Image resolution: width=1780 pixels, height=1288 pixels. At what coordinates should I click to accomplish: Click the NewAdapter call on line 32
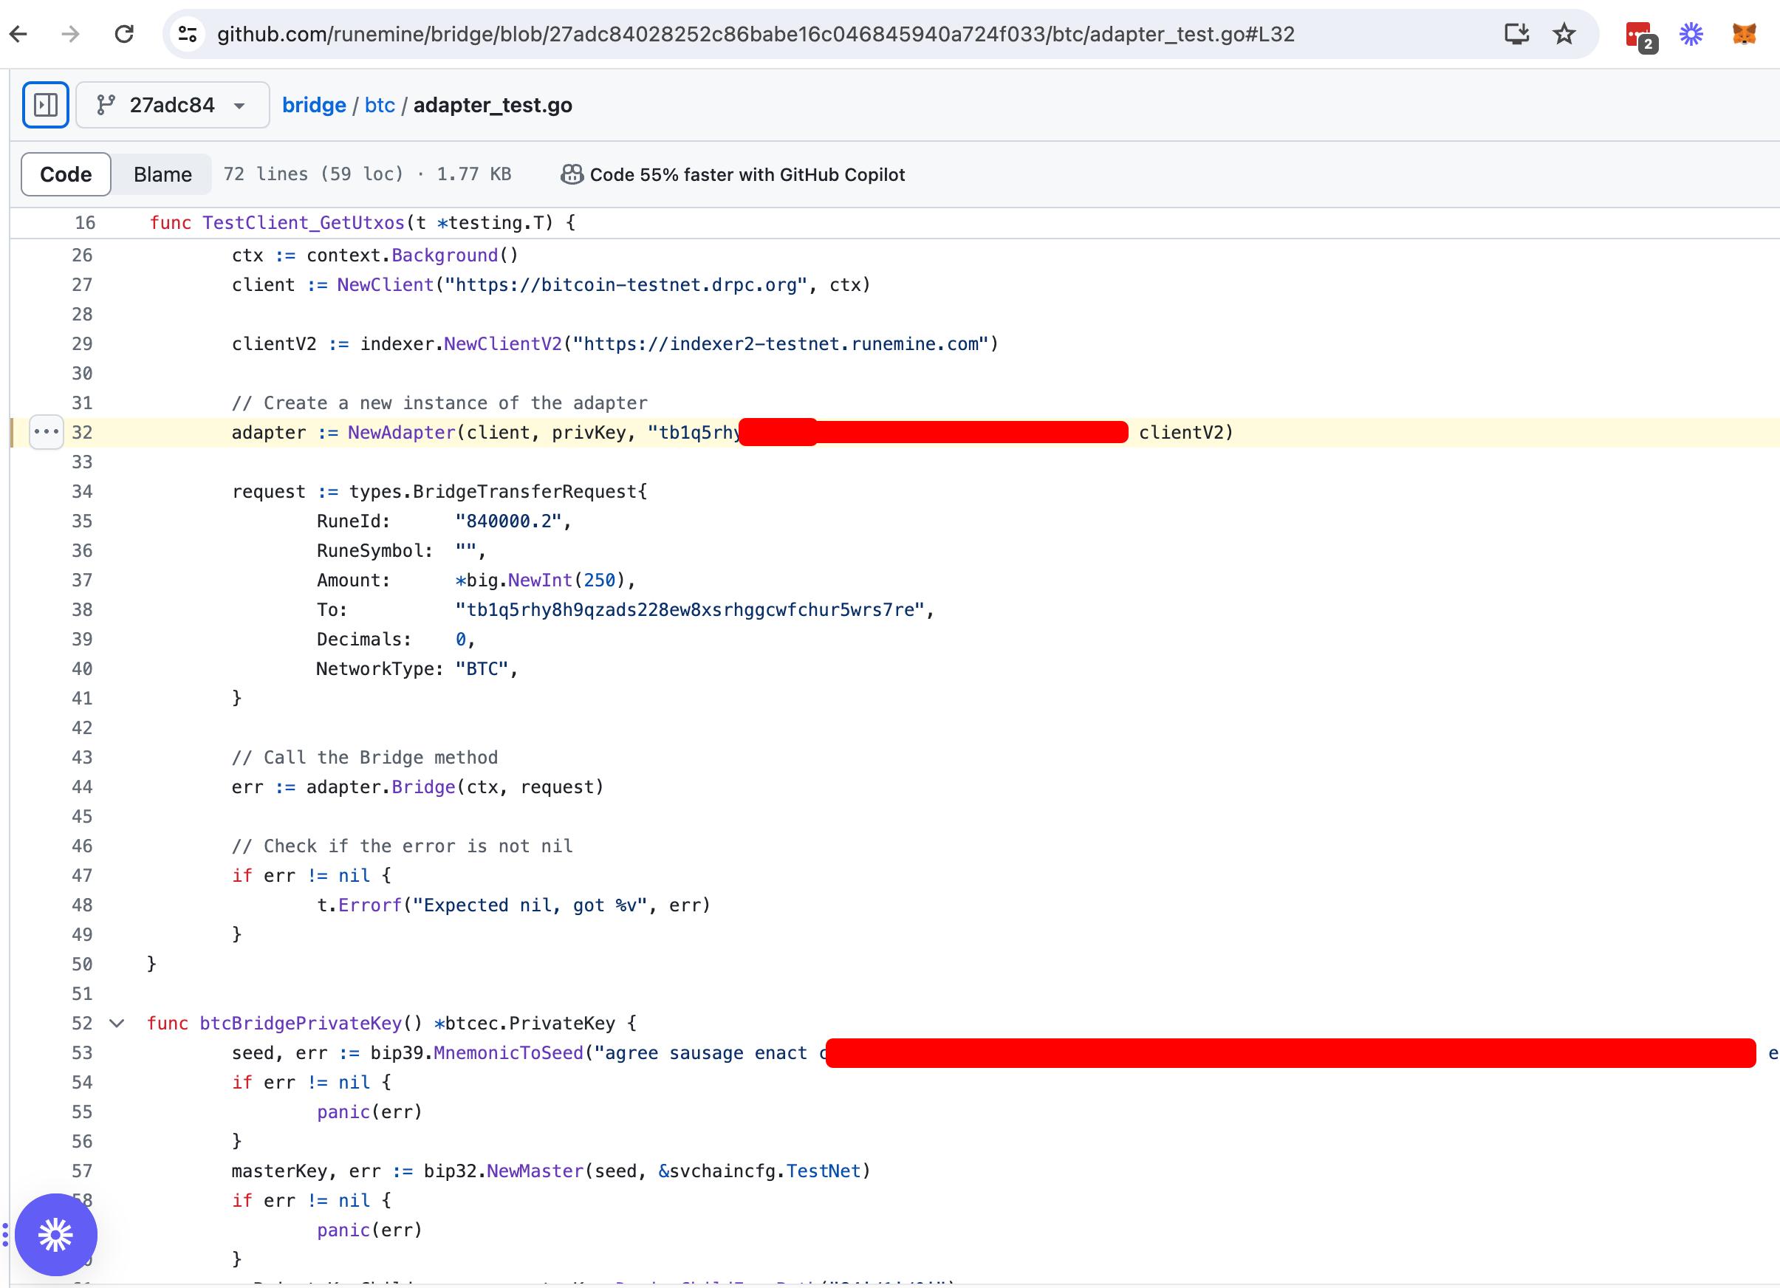(402, 433)
